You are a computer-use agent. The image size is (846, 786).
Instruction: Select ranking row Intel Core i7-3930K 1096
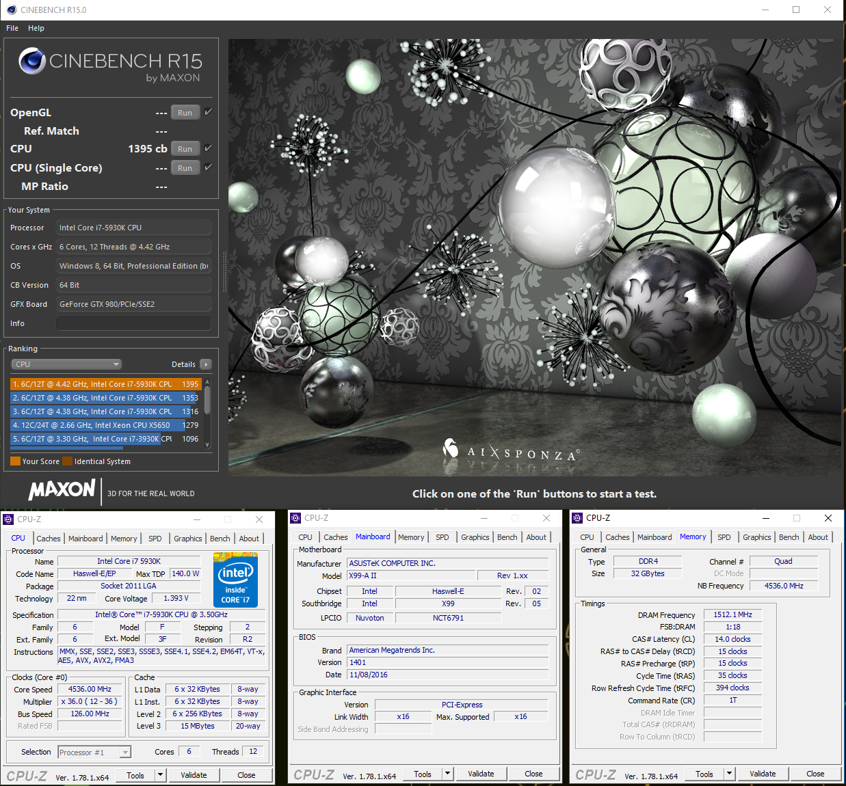(105, 439)
